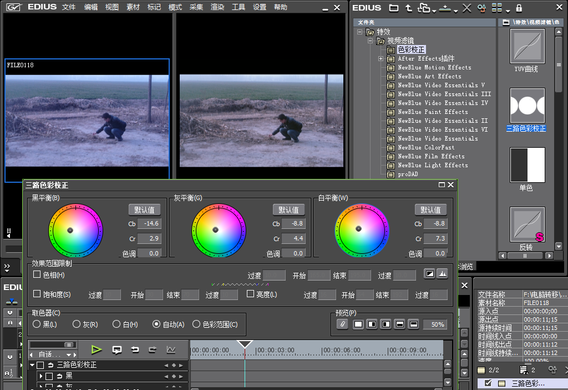
Task: Open the three-way color correction effect thumbnail
Action: click(x=526, y=105)
